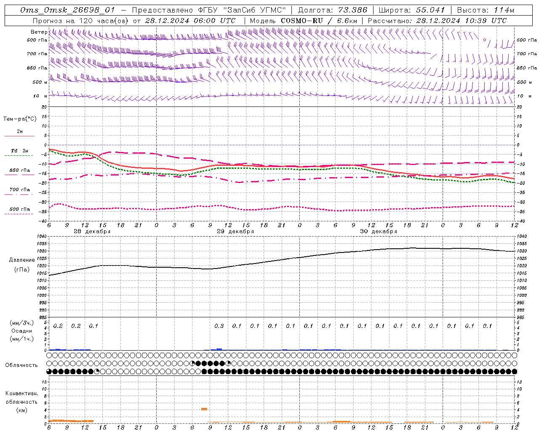Viewport: 539px width, 431px height.
Task: Select the Долгота: 73.386 longitude value
Action: click(333, 10)
